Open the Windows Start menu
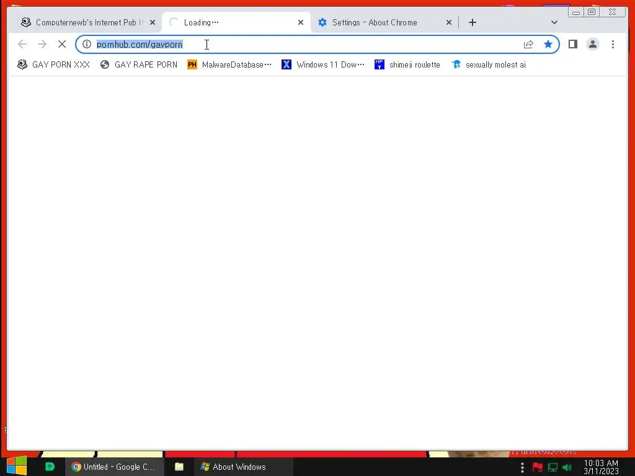Image resolution: width=635 pixels, height=476 pixels. coord(17,466)
